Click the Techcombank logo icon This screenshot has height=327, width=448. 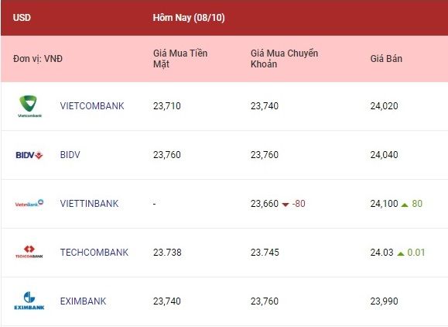pos(29,252)
